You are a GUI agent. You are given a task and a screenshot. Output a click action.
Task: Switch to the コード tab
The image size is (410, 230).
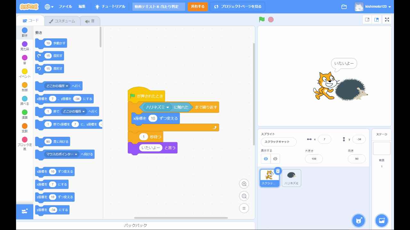31,21
